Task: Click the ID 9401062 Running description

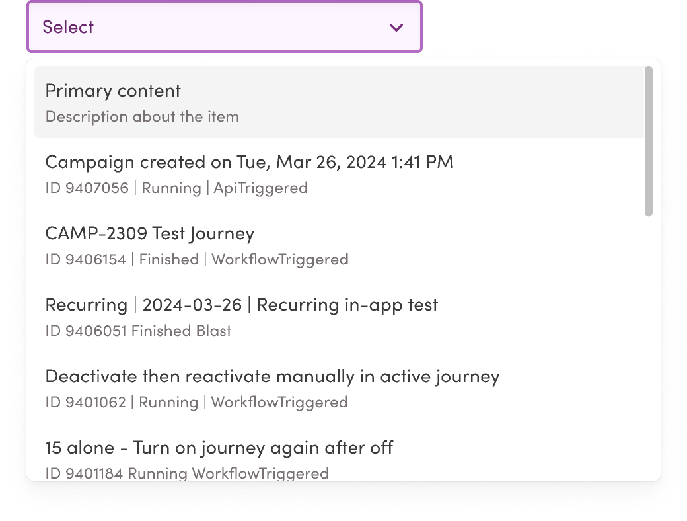Action: 122,403
